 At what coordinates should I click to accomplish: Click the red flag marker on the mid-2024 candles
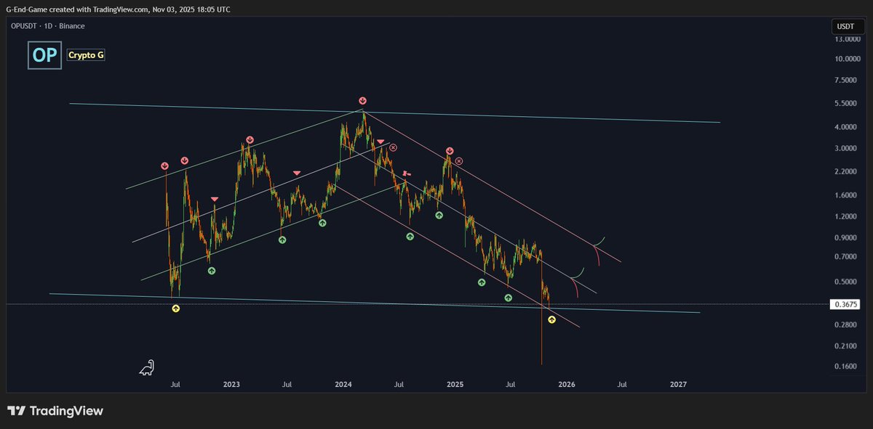coord(406,173)
